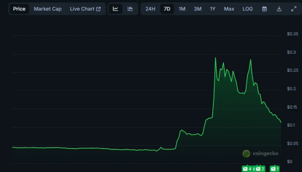Open the news marker labeled 1

(275, 169)
